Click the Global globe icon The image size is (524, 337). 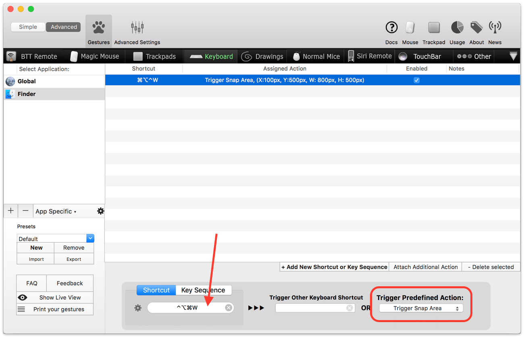[10, 81]
